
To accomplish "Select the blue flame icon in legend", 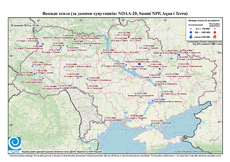I will 191,37.
